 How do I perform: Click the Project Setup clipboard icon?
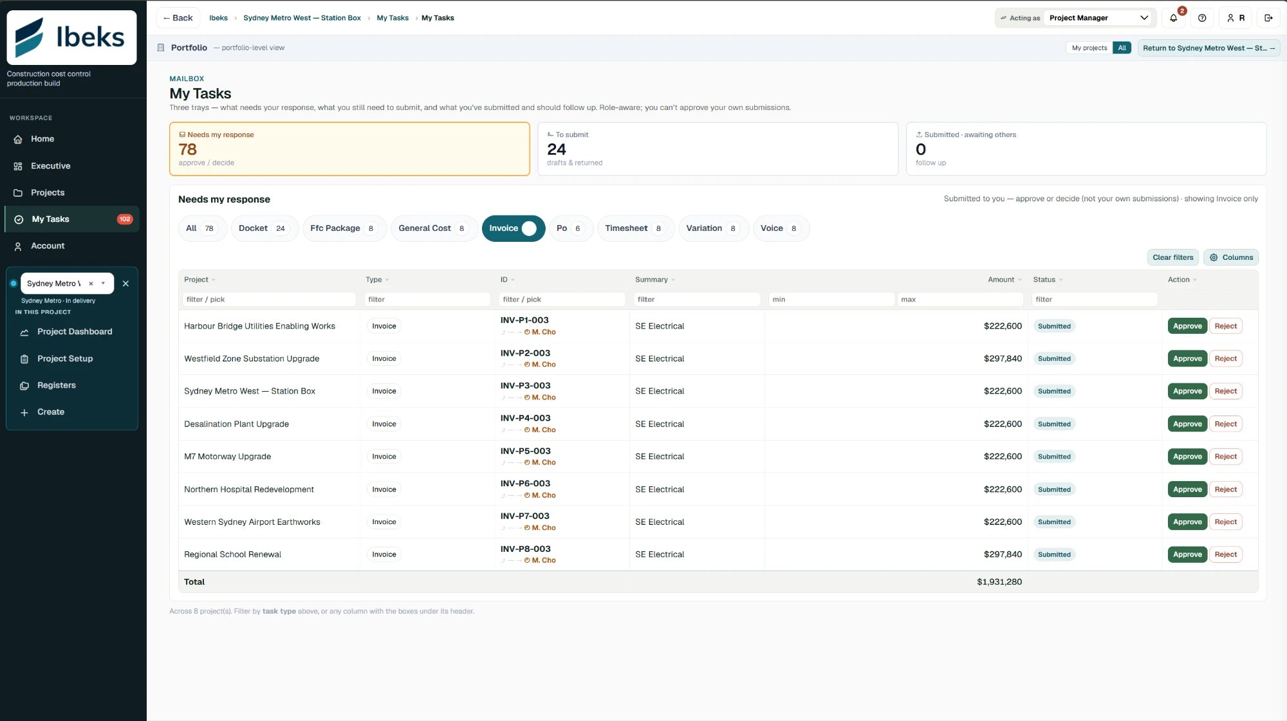[x=24, y=359]
